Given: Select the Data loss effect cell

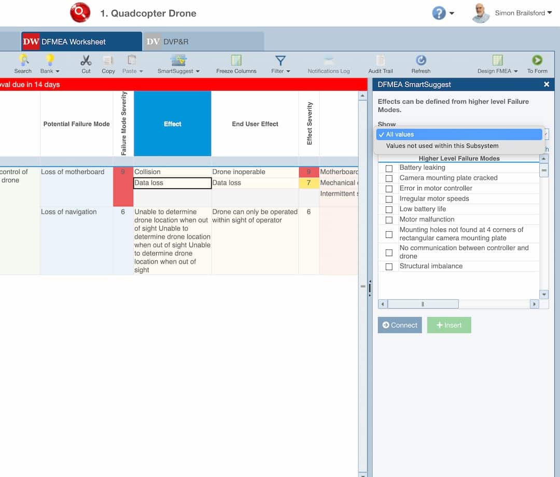Looking at the screenshot, I should [x=172, y=183].
